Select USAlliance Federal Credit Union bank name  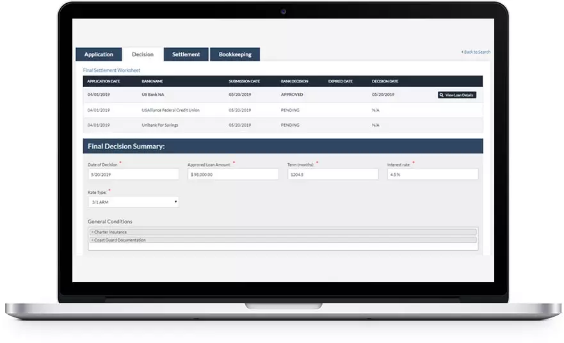point(170,110)
